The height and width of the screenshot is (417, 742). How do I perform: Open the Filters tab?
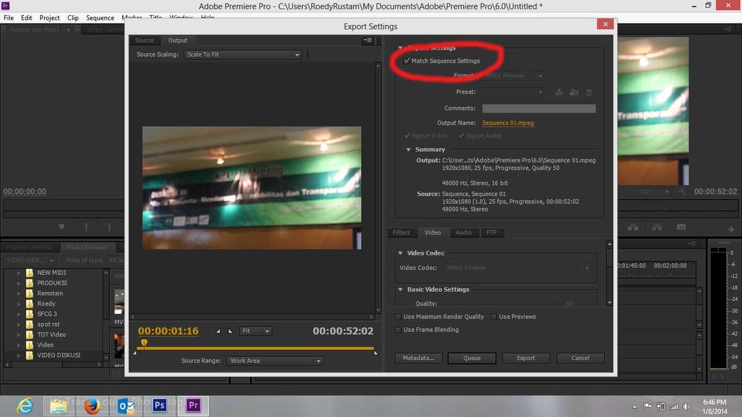(x=401, y=233)
